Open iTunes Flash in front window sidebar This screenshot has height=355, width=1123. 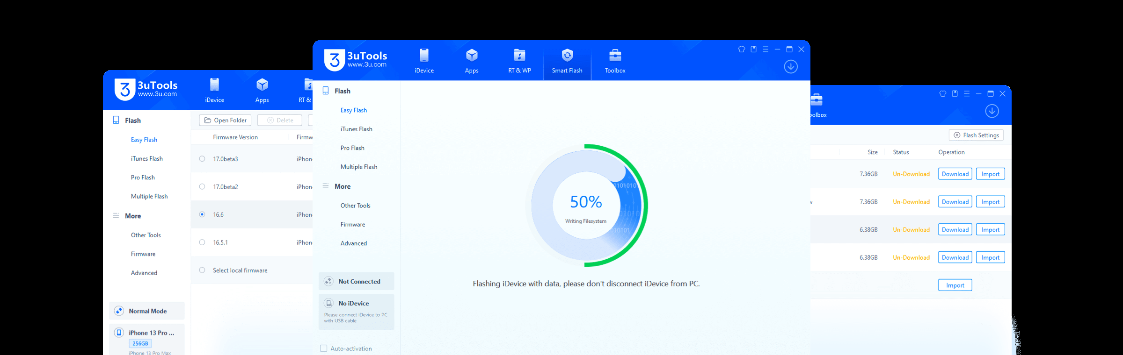357,129
